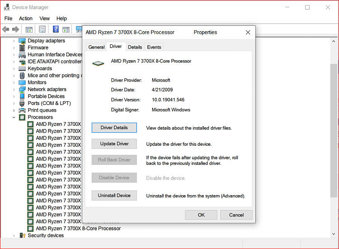Screen dimensions: 339x249
Task: Open the Action menu
Action: coord(26,19)
